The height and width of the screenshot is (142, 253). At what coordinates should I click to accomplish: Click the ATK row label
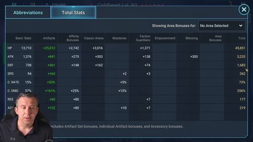pyautogui.click(x=11, y=56)
